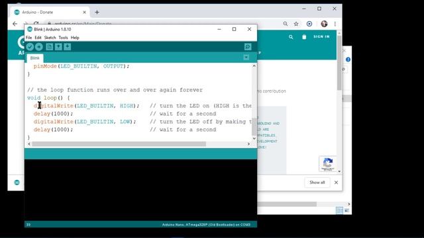Open the Chrome three-dot menu
Screen dimensions: 424x238
coord(335,24)
